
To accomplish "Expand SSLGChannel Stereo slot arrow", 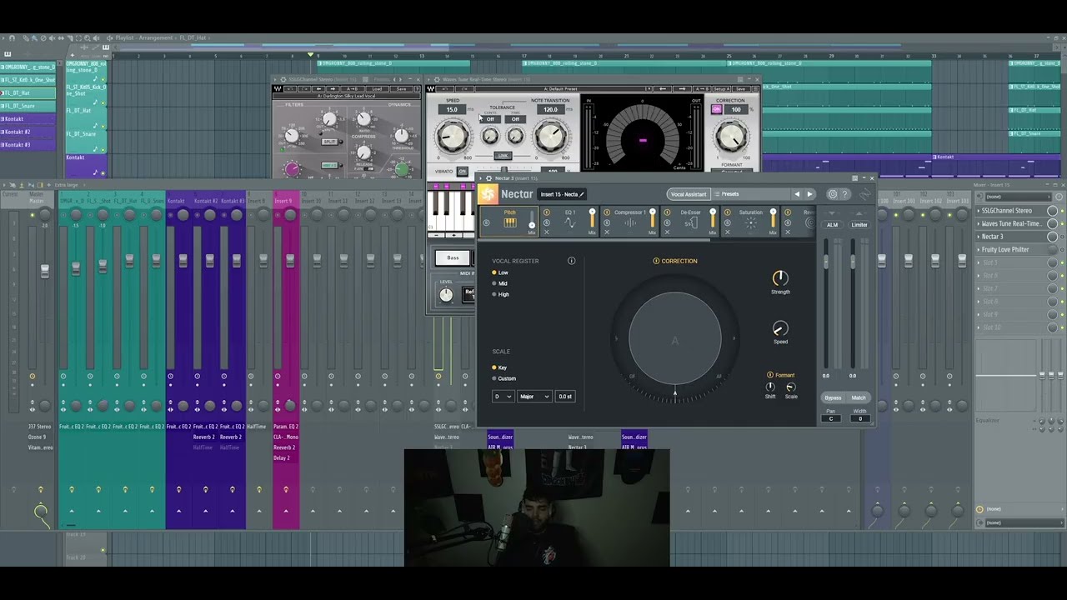I will 979,211.
